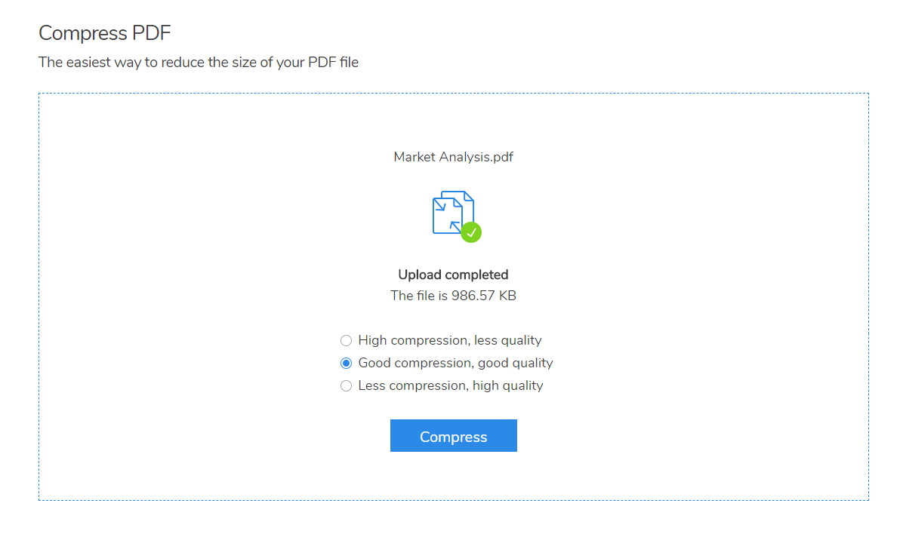
Task: Click the Upload completed status text
Action: [x=453, y=275]
